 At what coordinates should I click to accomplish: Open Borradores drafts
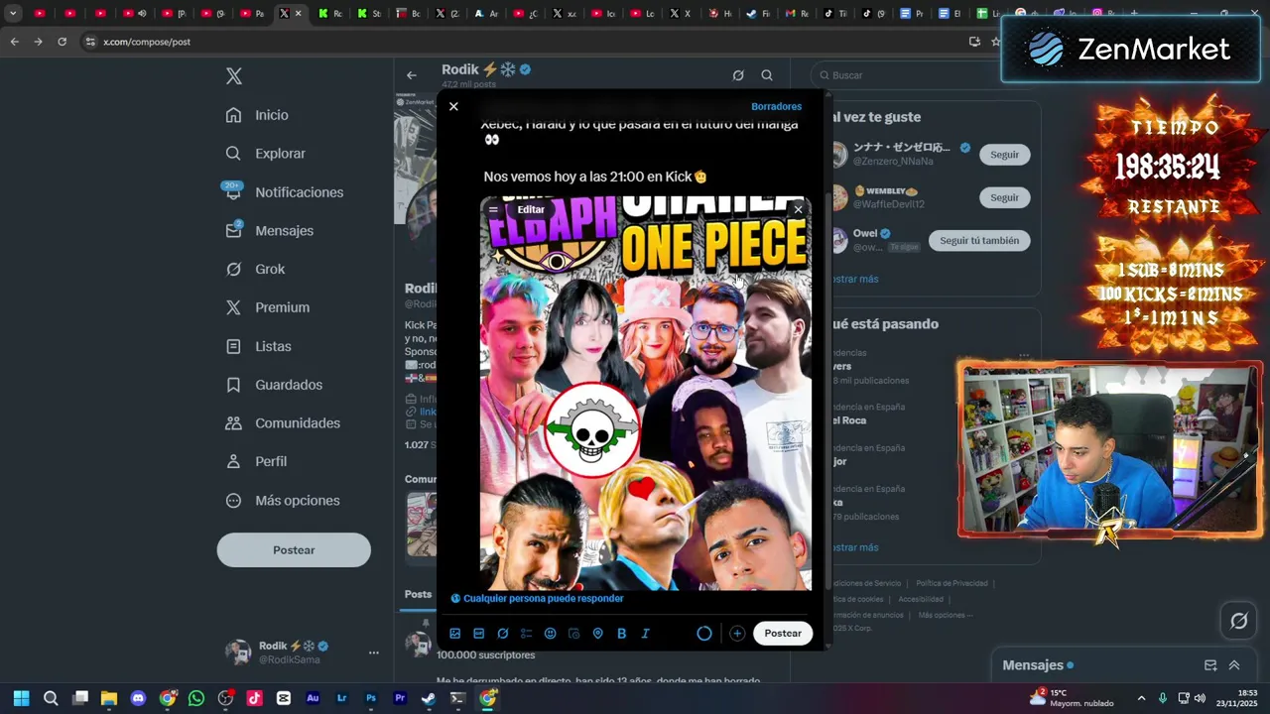776,106
